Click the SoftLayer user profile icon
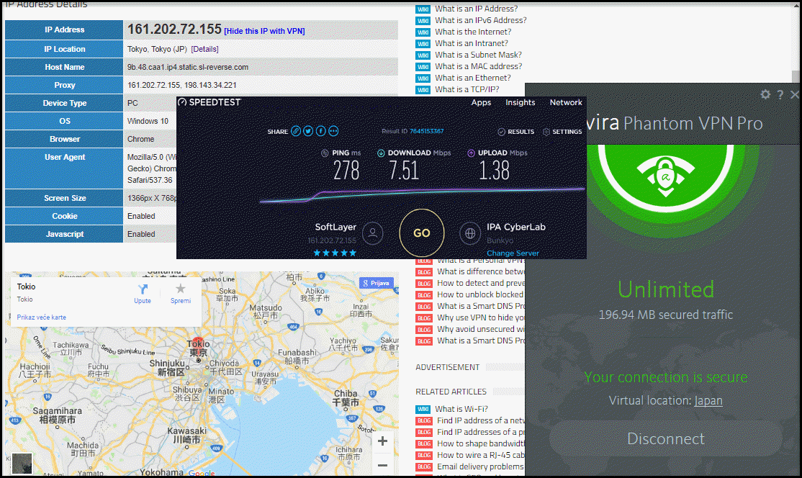The width and height of the screenshot is (802, 478). pyautogui.click(x=373, y=233)
